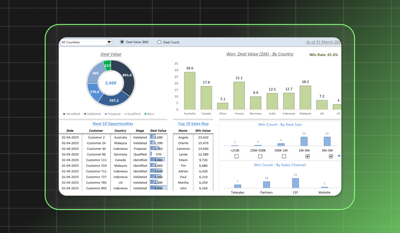
Task: Click sales rep John
Action: pos(183,188)
